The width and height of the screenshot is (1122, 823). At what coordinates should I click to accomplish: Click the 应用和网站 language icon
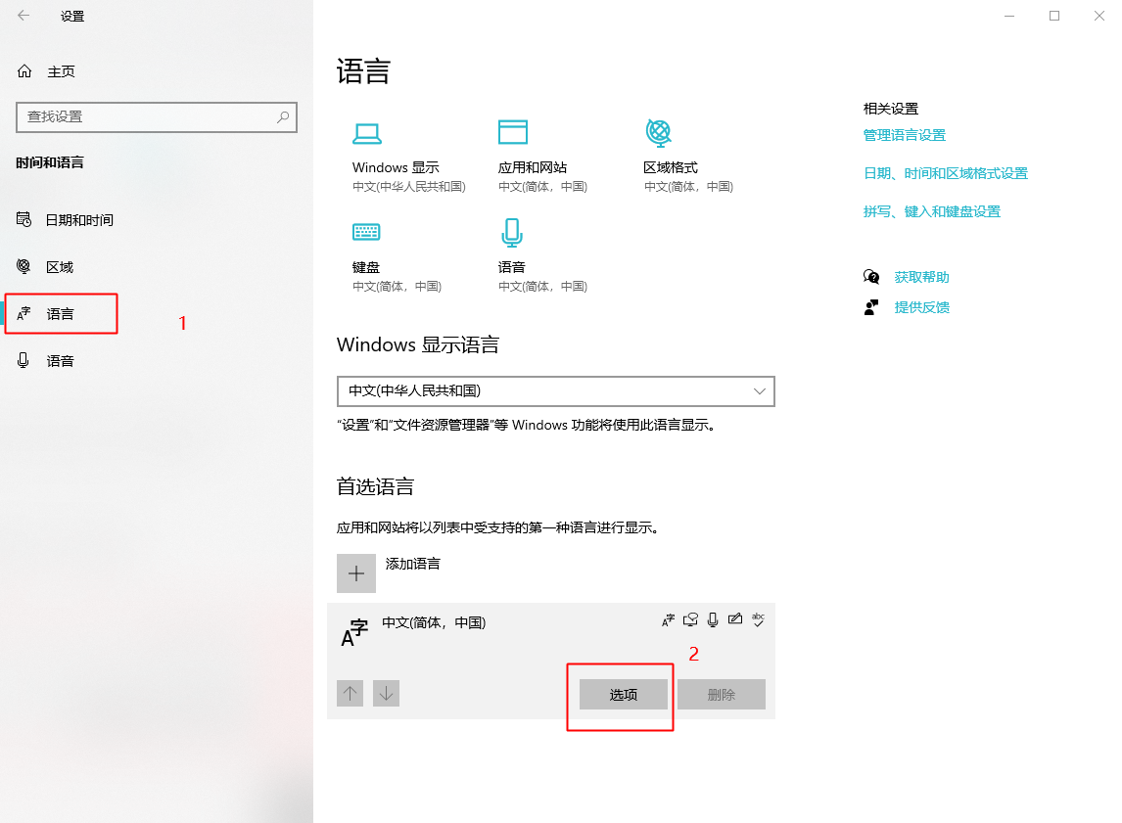point(513,132)
